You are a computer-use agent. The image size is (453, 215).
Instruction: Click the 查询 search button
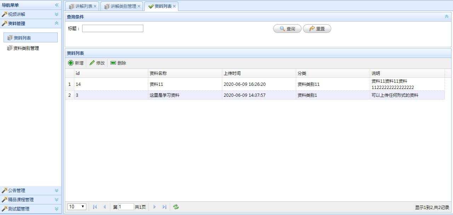(287, 29)
